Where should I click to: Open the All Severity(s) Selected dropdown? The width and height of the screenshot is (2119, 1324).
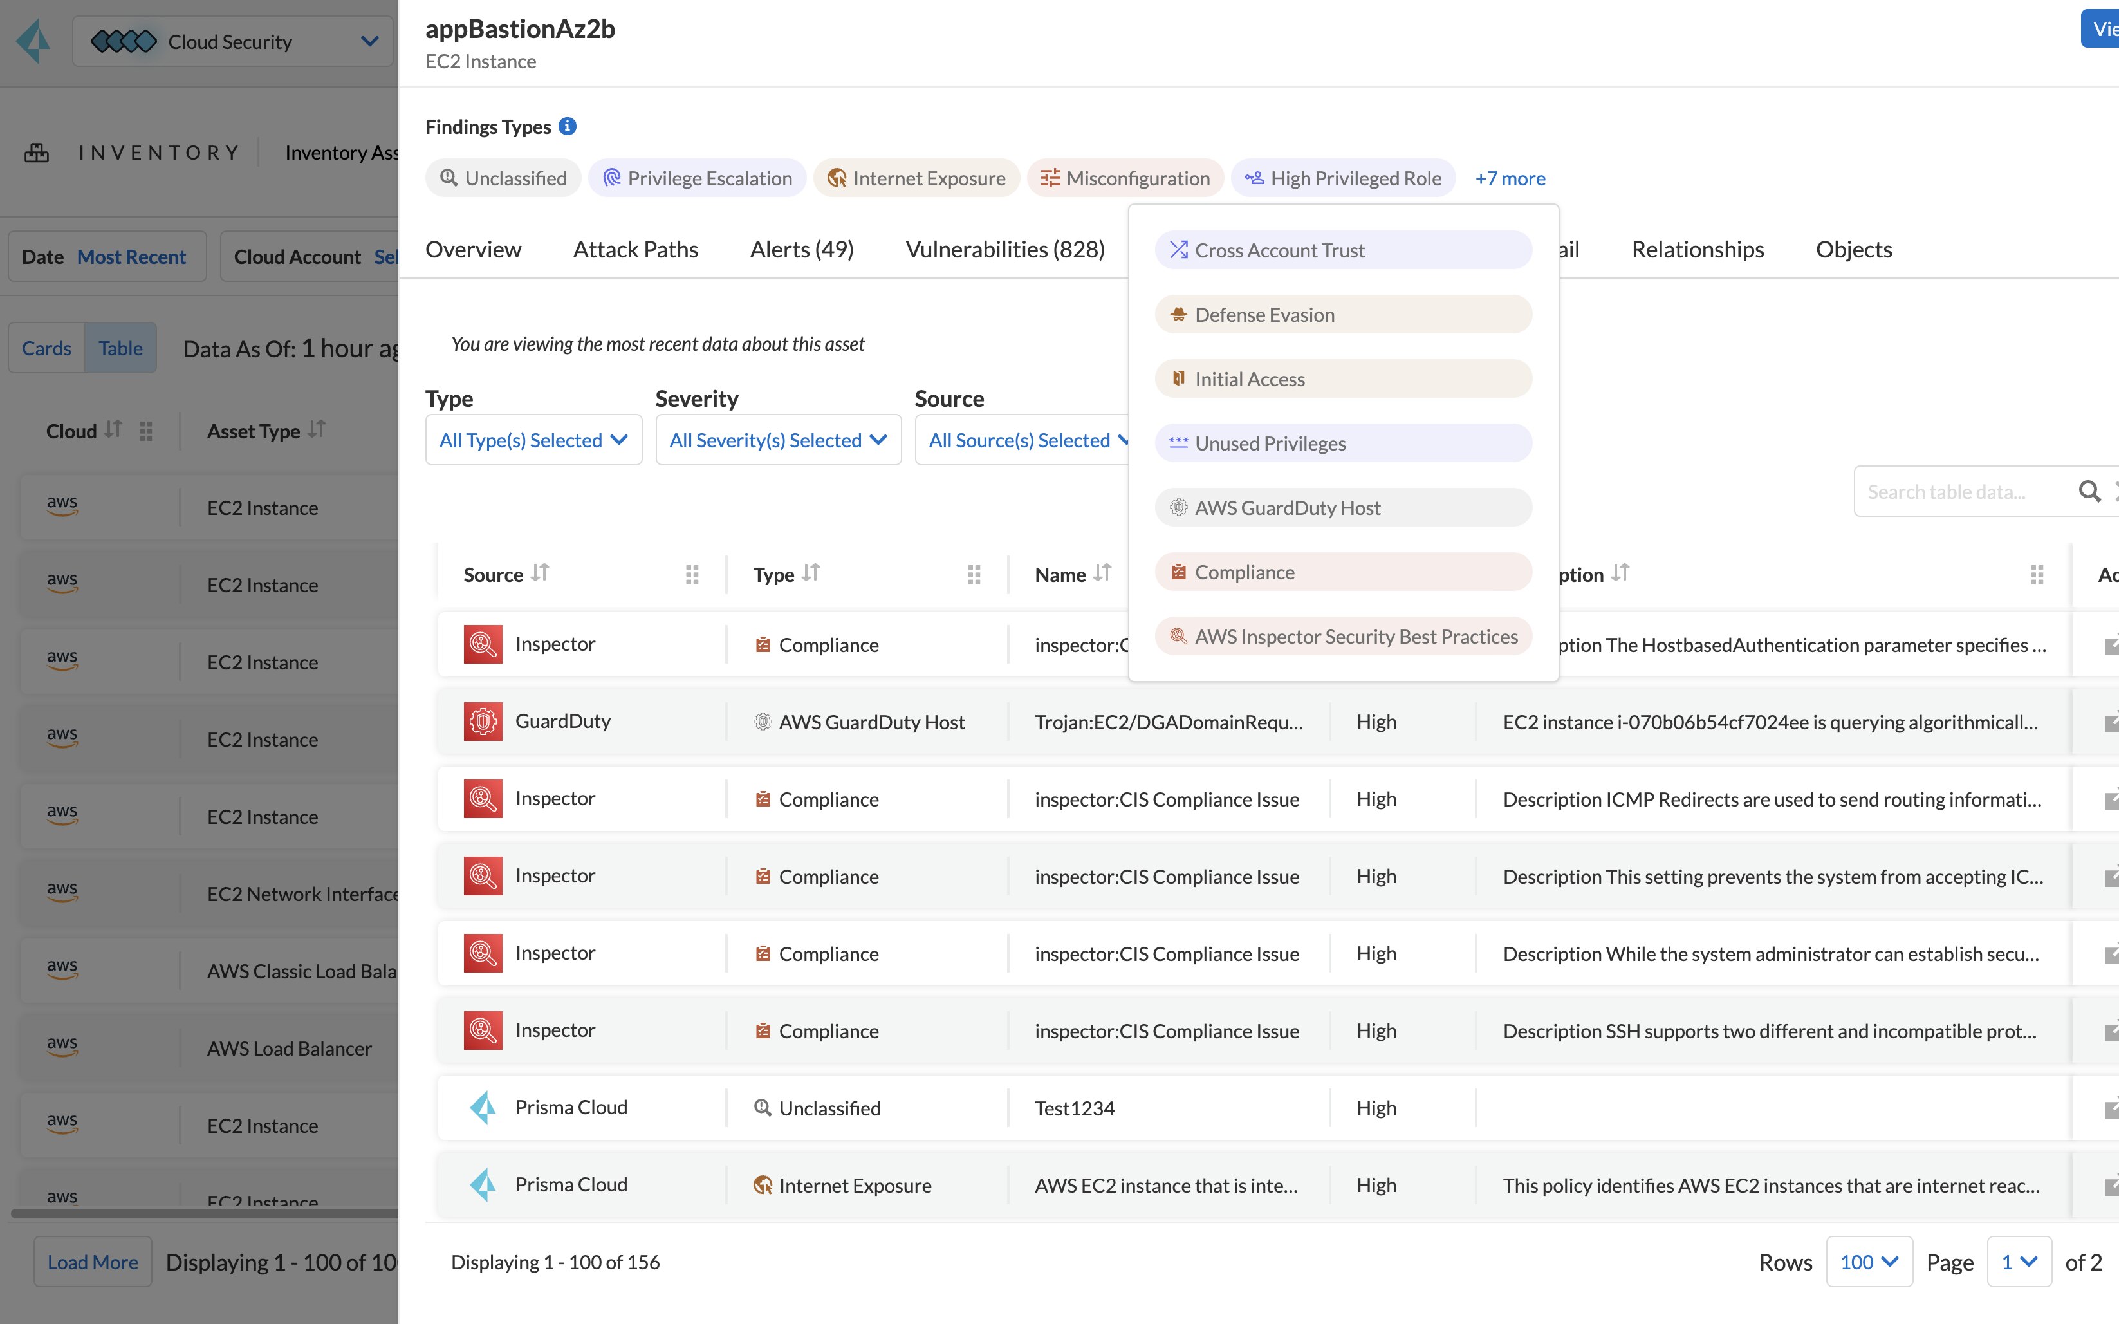pos(777,440)
